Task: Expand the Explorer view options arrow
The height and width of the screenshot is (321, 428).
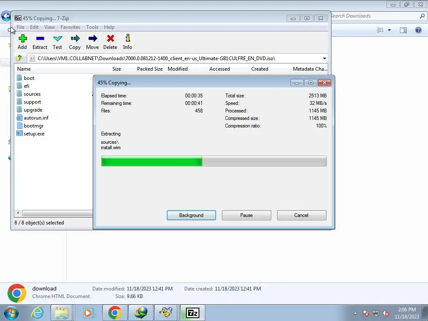Action: click(x=389, y=30)
